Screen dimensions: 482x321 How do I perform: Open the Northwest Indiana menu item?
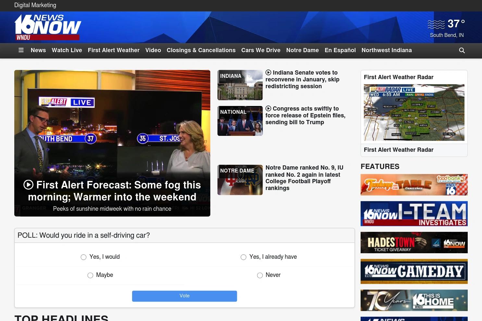(387, 50)
